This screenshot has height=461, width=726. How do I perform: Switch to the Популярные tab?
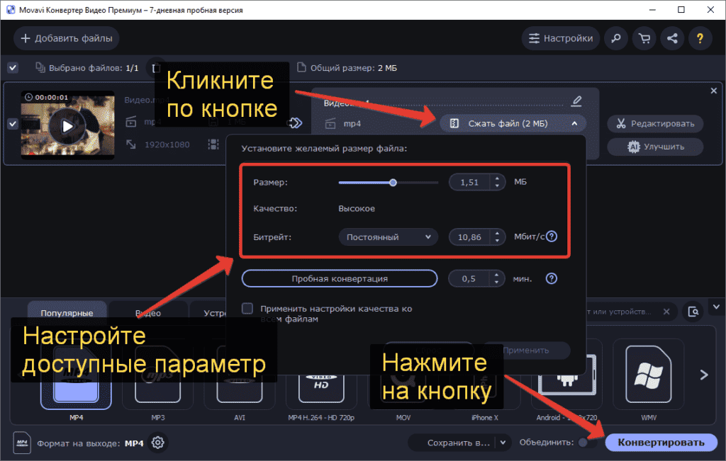(x=67, y=313)
